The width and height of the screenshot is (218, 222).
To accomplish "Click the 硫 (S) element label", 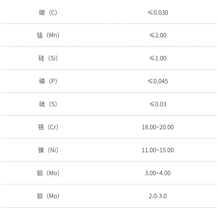I will 48,104.
